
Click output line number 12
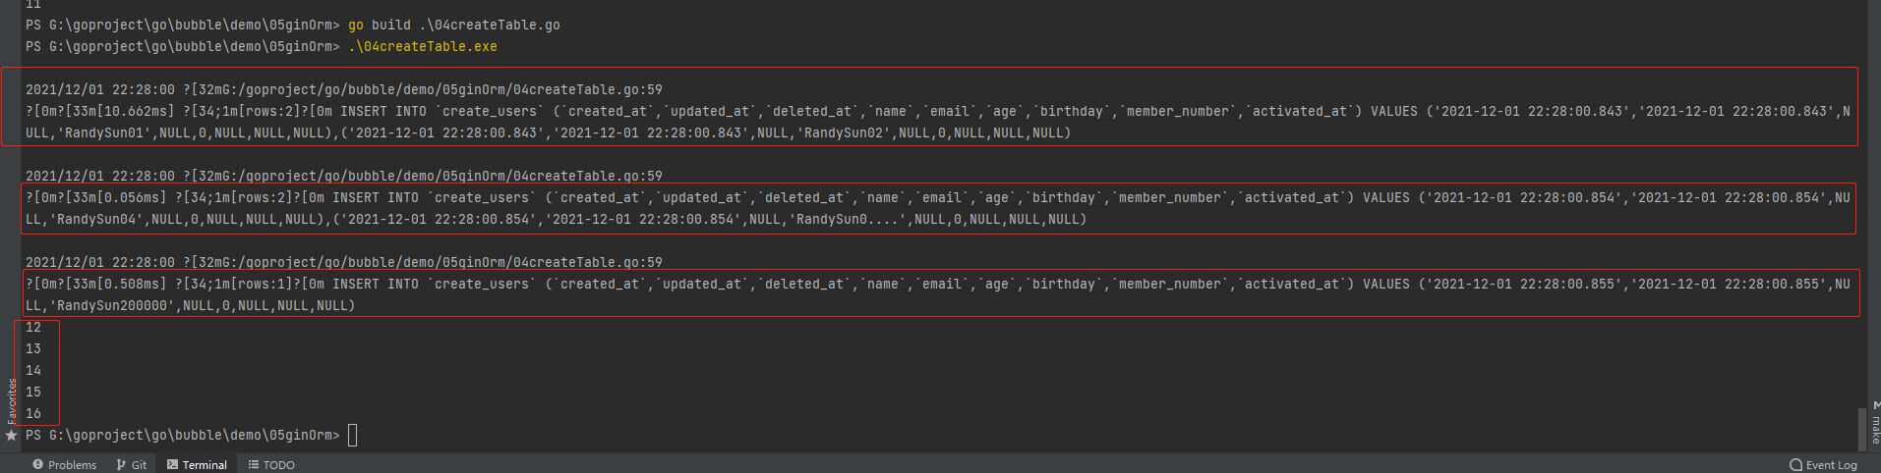click(x=33, y=327)
